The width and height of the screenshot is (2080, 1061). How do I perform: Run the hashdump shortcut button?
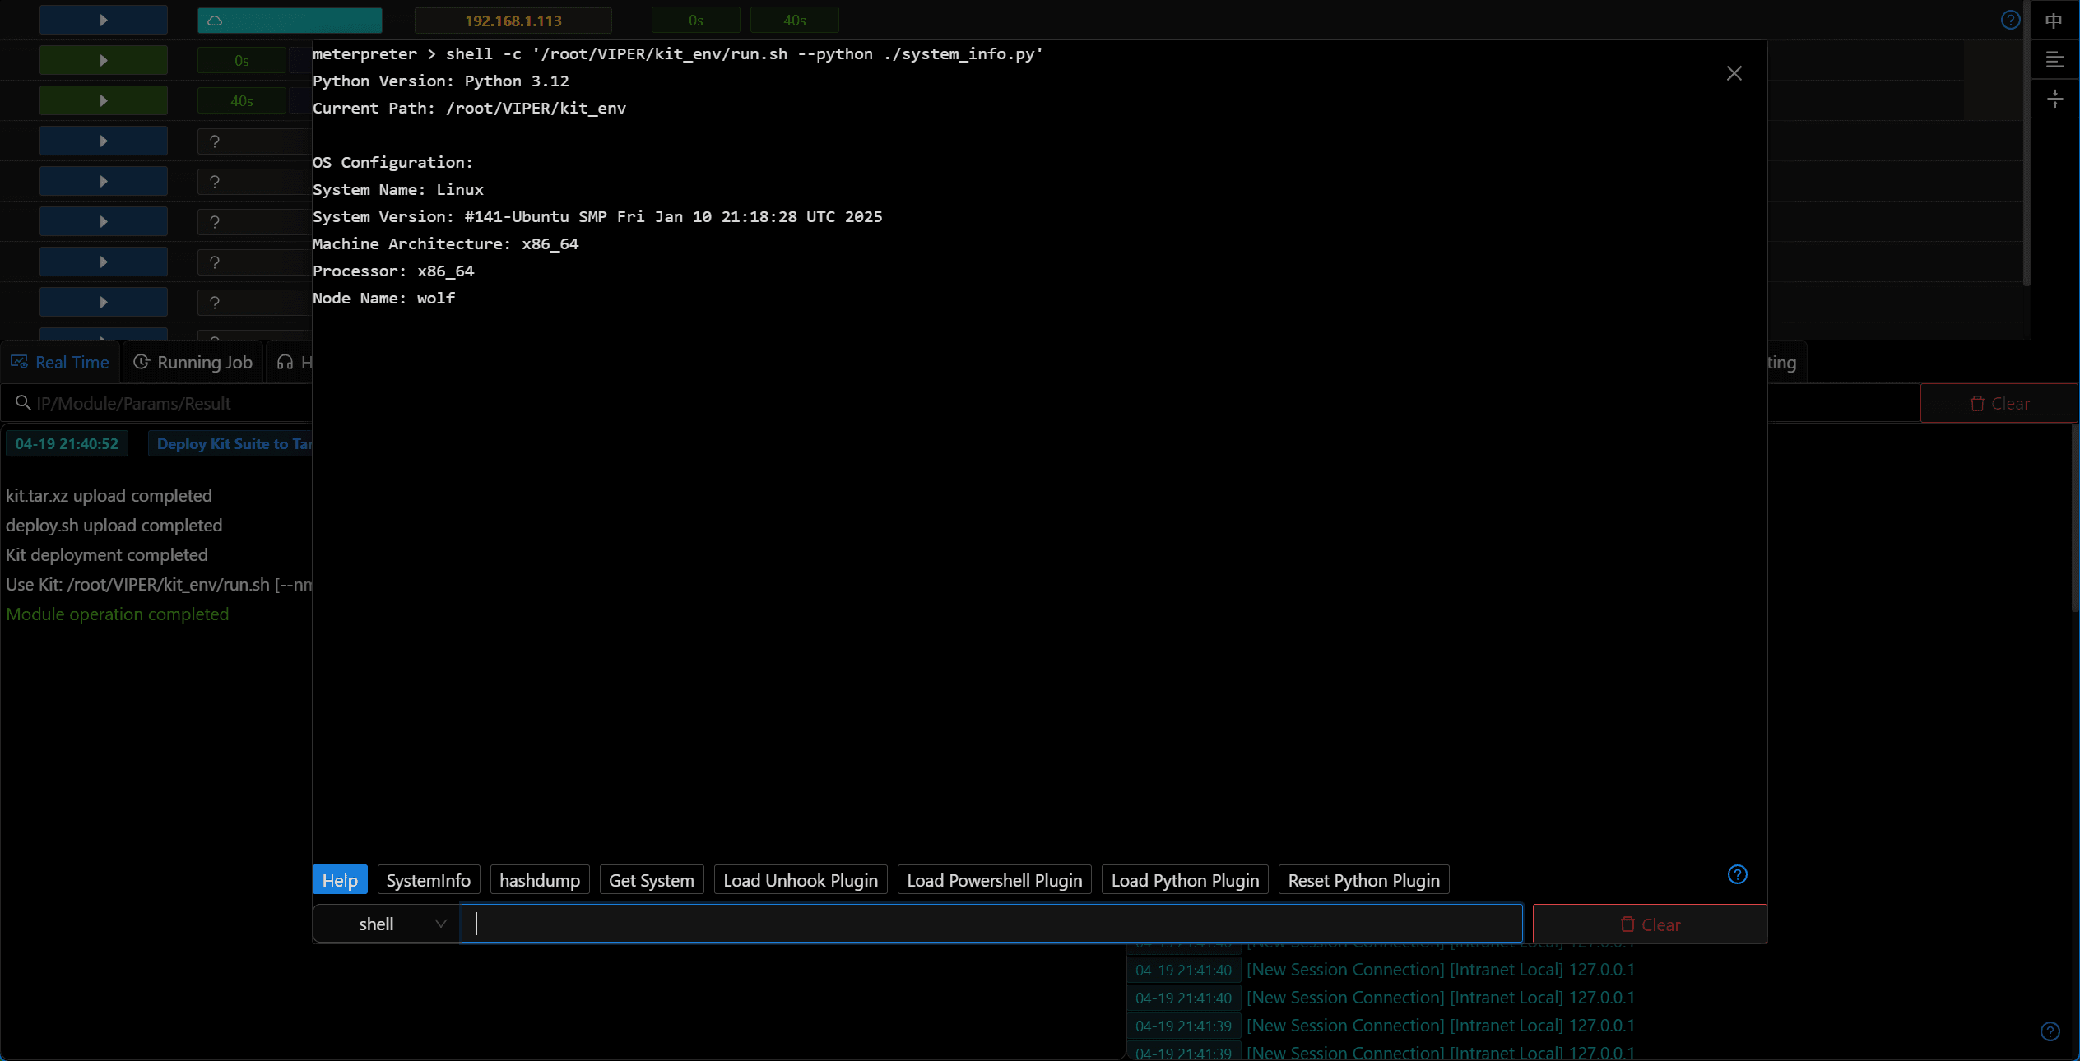pos(540,880)
